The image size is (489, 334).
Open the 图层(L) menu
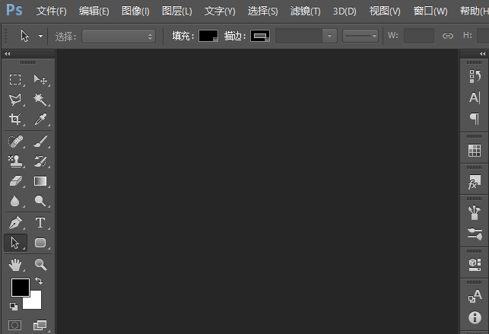coord(177,11)
